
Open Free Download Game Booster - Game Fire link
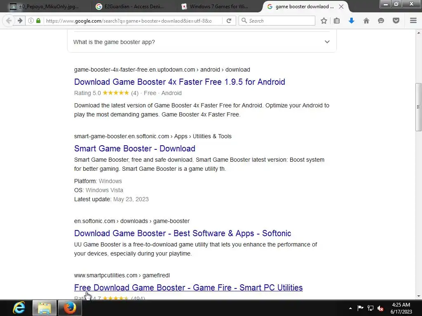tap(188, 288)
